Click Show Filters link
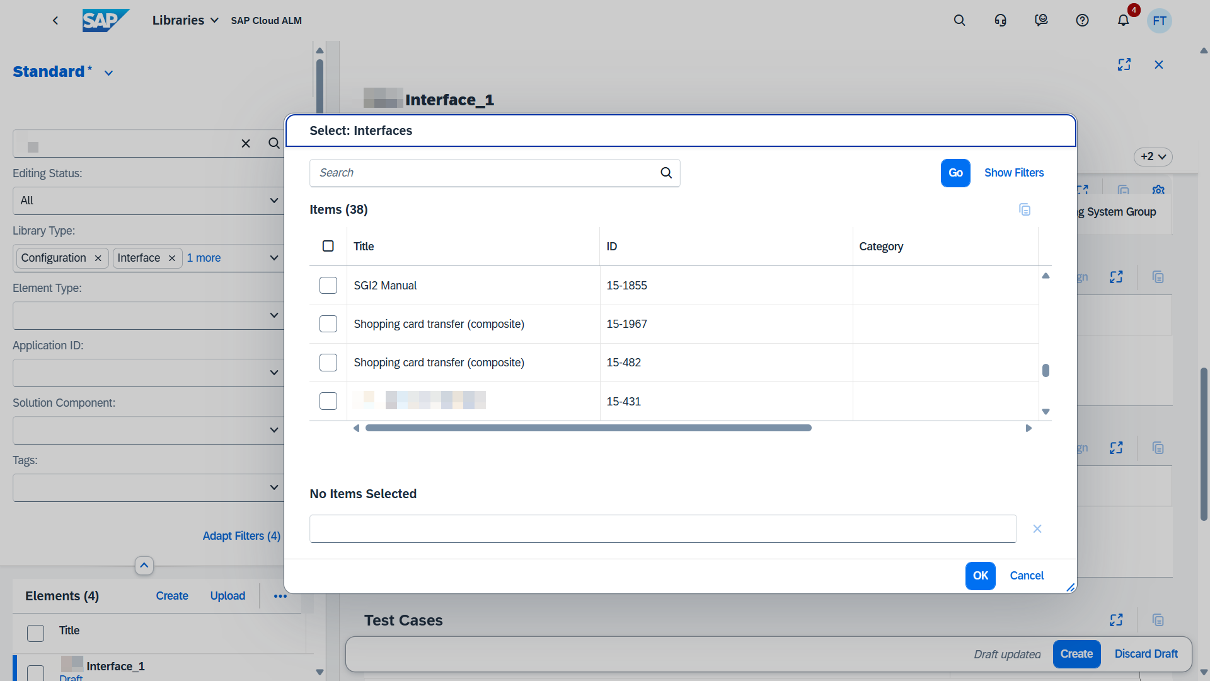The image size is (1210, 681). [x=1013, y=173]
